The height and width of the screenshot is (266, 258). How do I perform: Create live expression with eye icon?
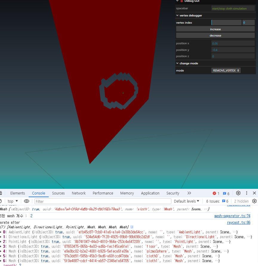pyautogui.click(x=27, y=201)
